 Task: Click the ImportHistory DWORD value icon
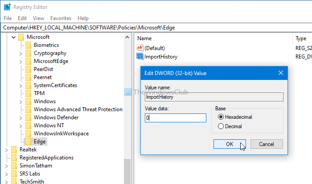[140, 56]
